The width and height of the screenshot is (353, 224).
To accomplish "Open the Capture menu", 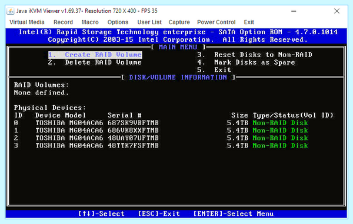I will pos(179,22).
